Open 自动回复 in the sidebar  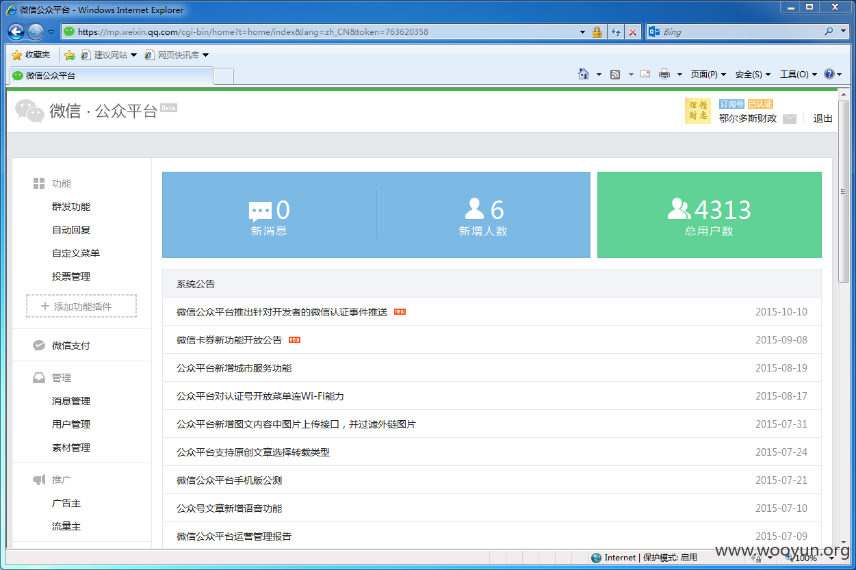71,230
